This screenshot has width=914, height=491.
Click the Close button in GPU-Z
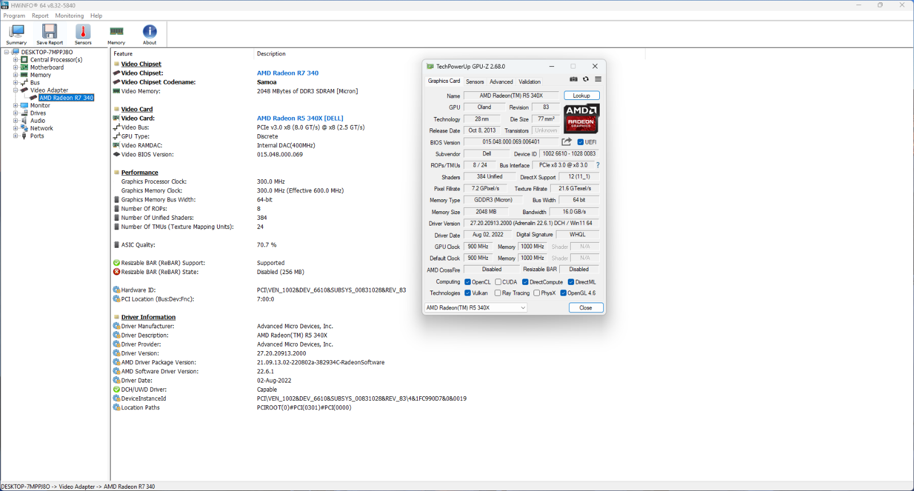click(x=586, y=308)
